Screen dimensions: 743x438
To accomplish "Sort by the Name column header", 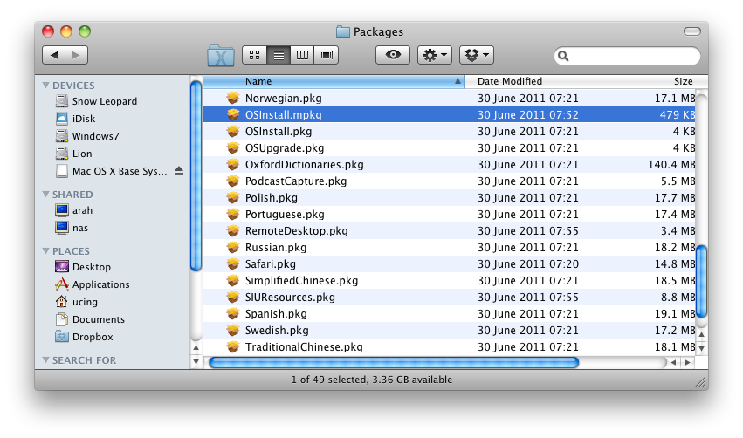I will click(334, 81).
